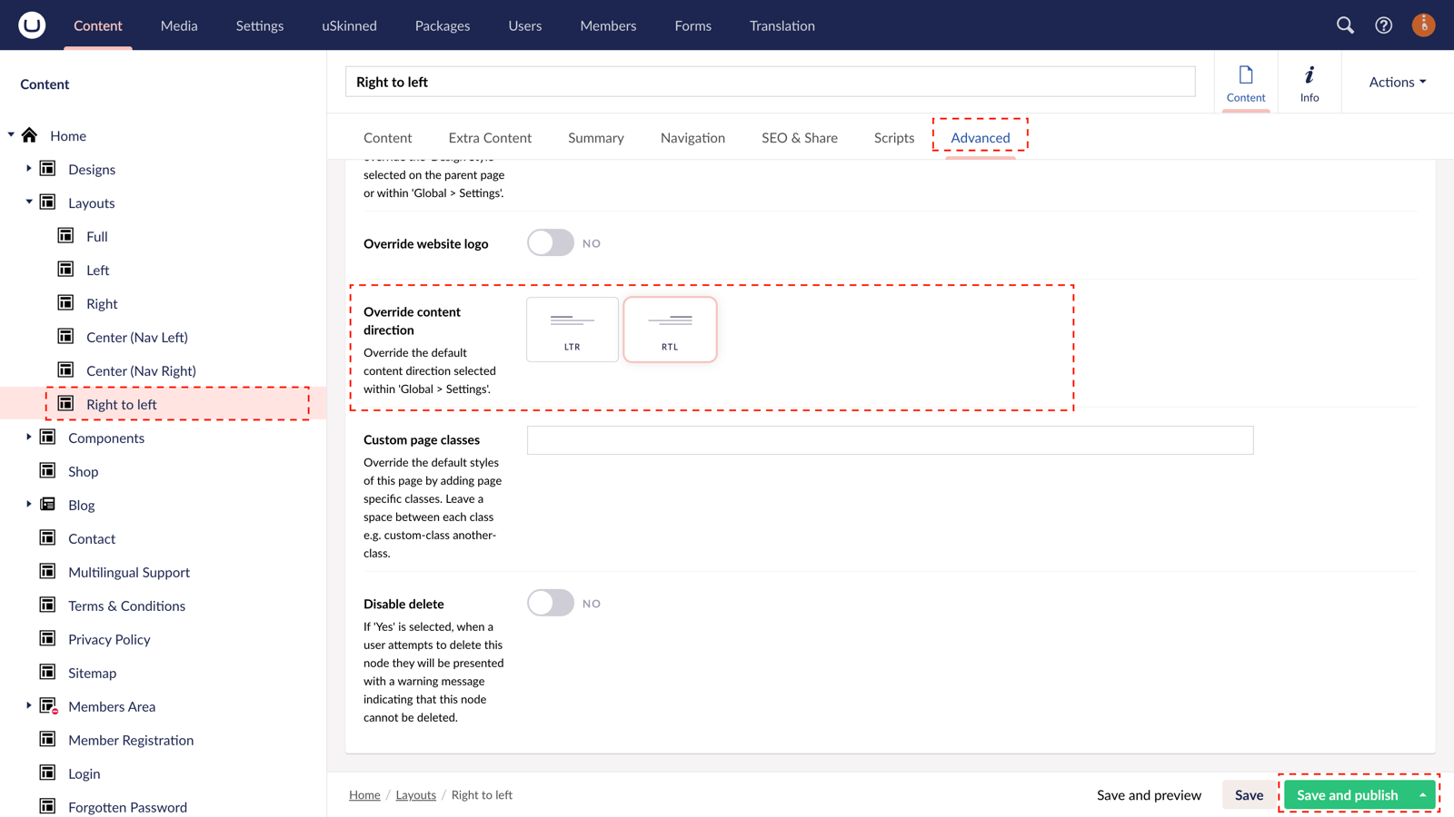1454x817 pixels.
Task: Switch to the Navigation tab
Action: tap(692, 137)
